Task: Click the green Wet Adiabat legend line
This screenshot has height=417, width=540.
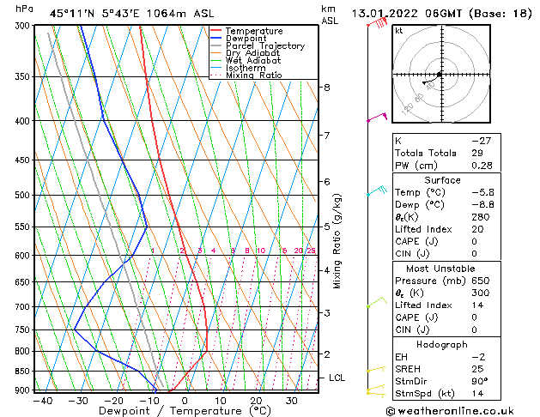Action: [x=216, y=60]
